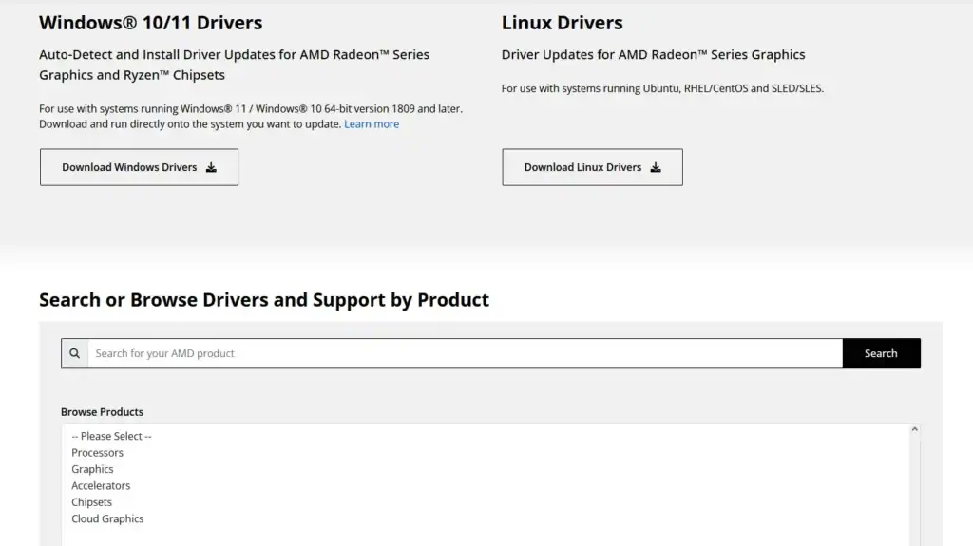This screenshot has height=546, width=973.
Task: Click the magnifying glass search icon
Action: coord(74,353)
